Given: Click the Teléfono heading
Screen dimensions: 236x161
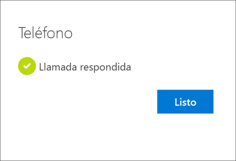Looking at the screenshot, I should pos(45,33).
